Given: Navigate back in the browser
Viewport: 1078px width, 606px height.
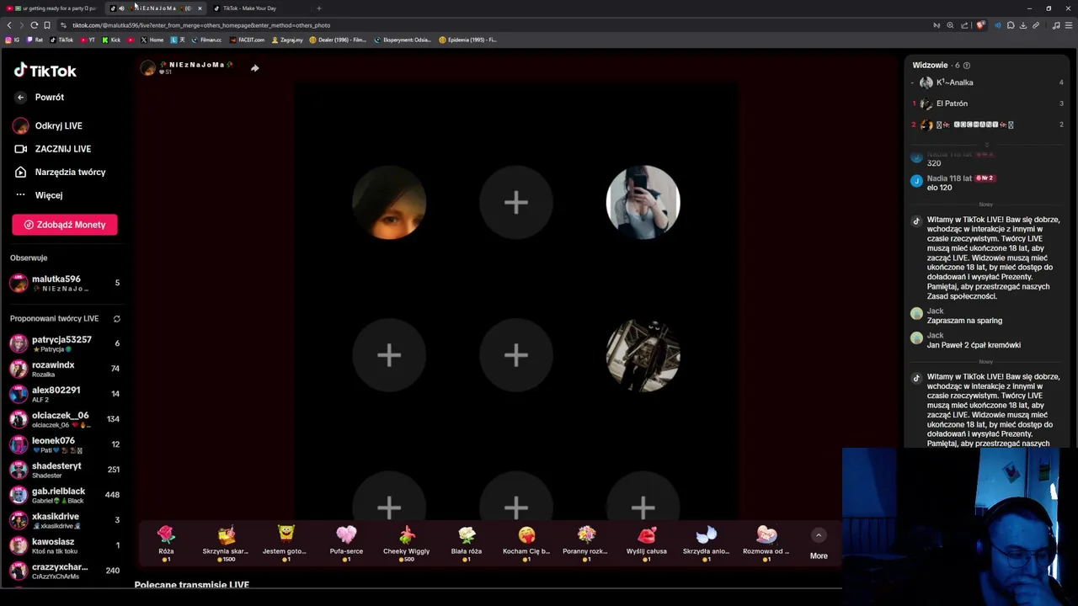Looking at the screenshot, I should pyautogui.click(x=9, y=25).
